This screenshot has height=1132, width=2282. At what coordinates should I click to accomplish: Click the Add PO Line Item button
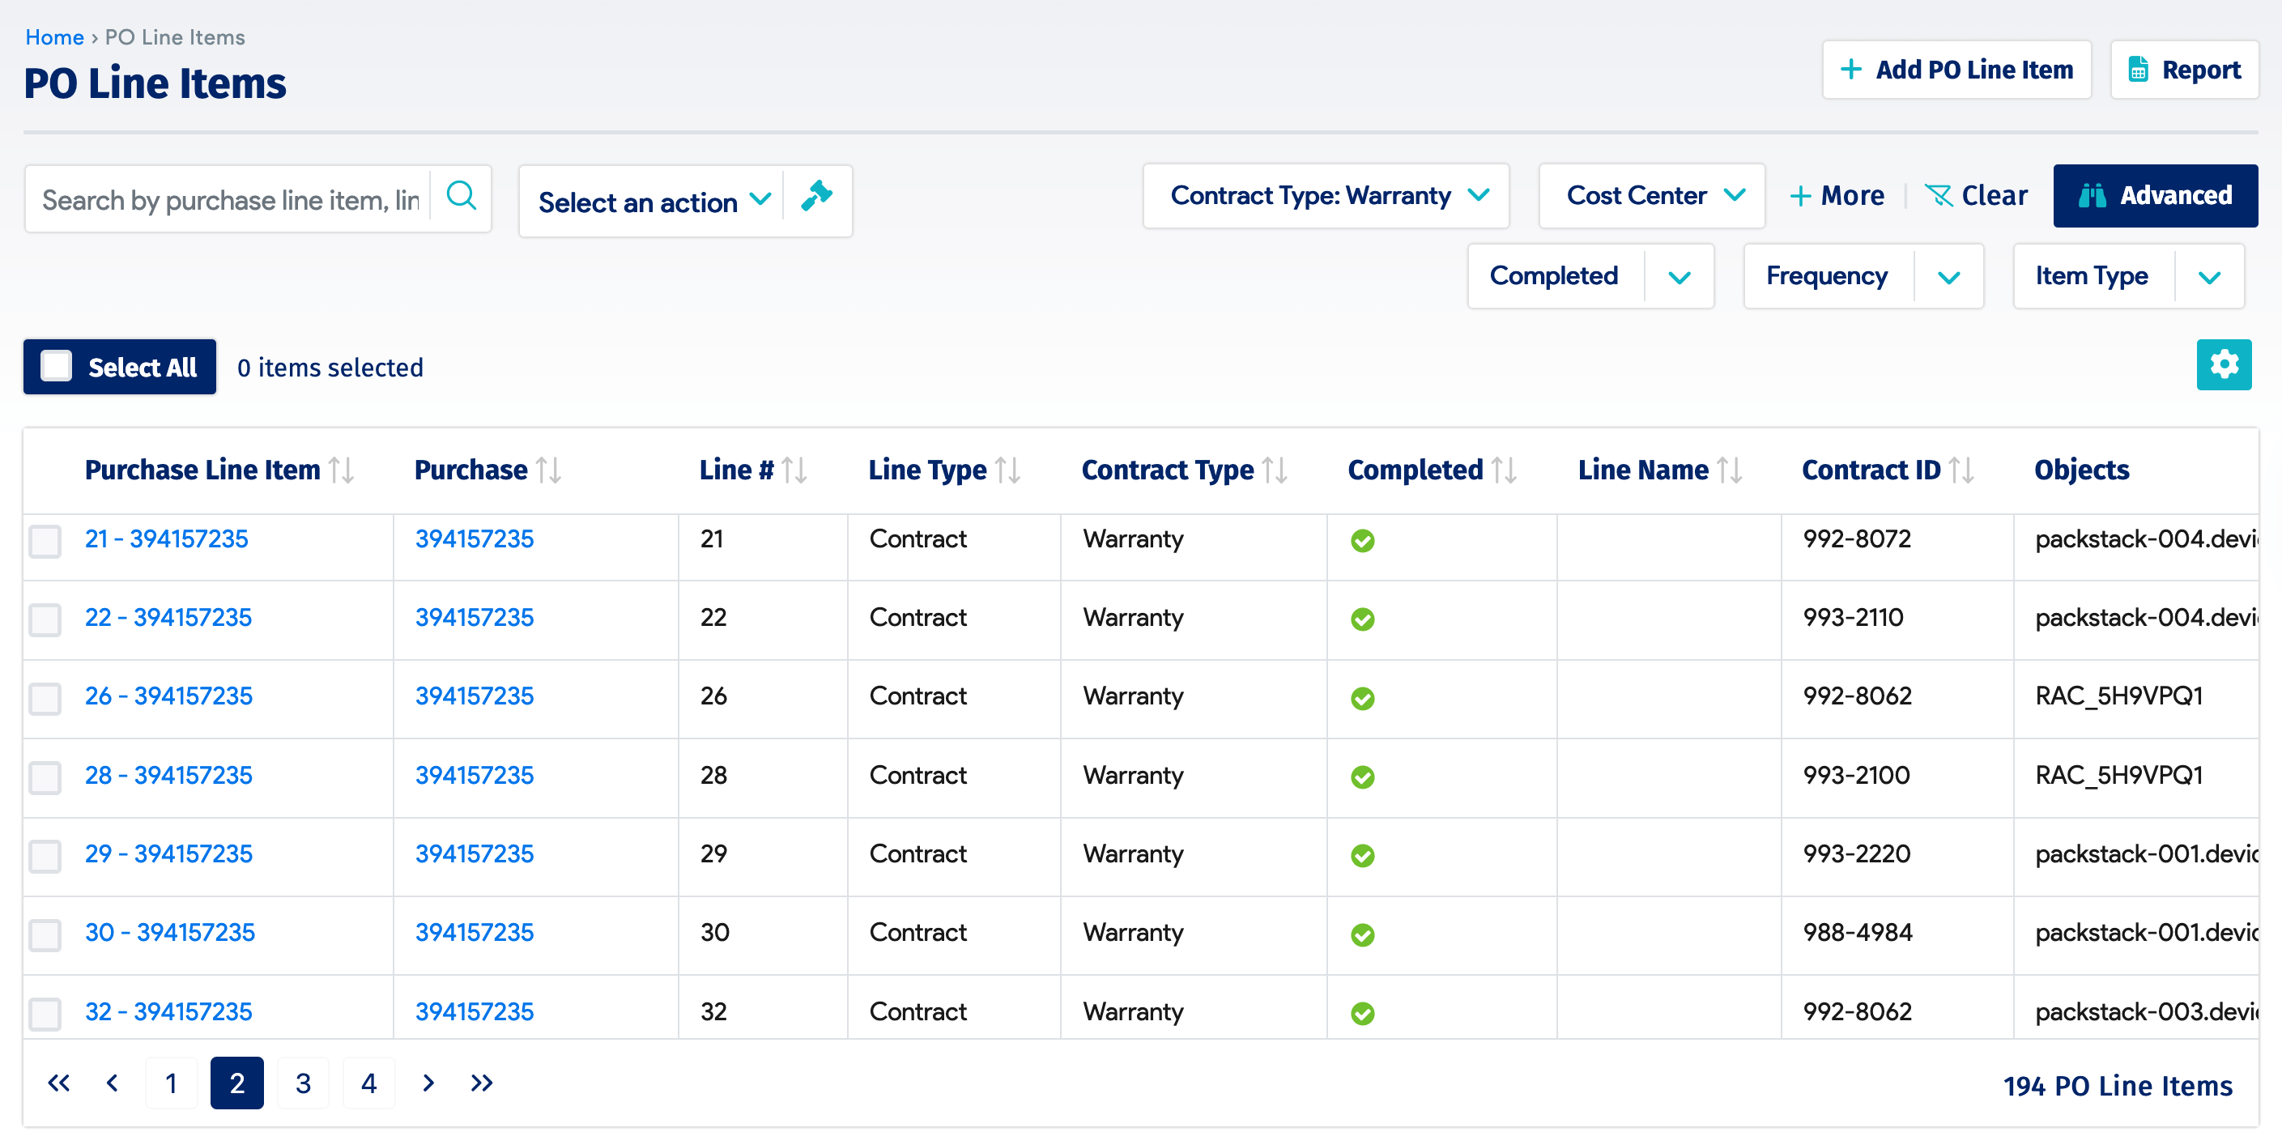1956,70
